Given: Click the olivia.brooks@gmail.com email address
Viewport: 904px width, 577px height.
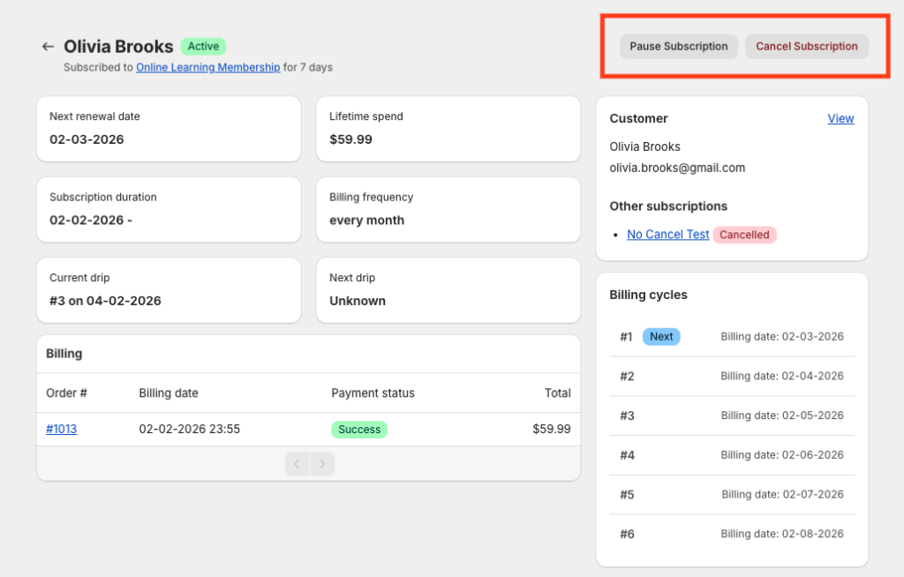Looking at the screenshot, I should (677, 168).
